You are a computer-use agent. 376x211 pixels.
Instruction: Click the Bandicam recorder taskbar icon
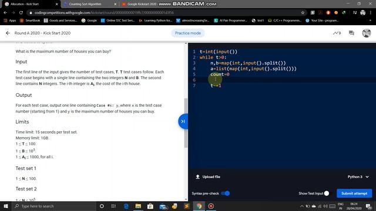tap(211, 206)
